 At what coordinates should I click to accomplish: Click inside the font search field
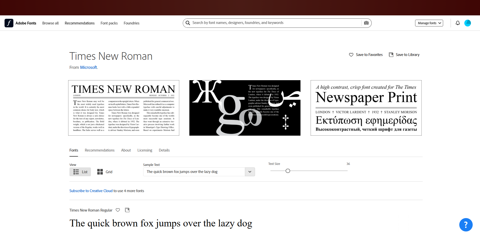(252, 23)
